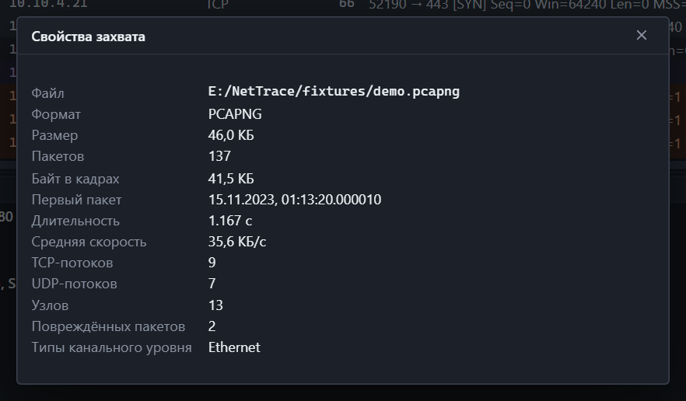686x401 pixels.
Task: Select damaged packets value 2
Action: (212, 326)
